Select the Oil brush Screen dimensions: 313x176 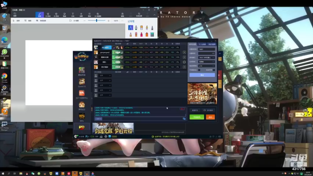pos(141,27)
